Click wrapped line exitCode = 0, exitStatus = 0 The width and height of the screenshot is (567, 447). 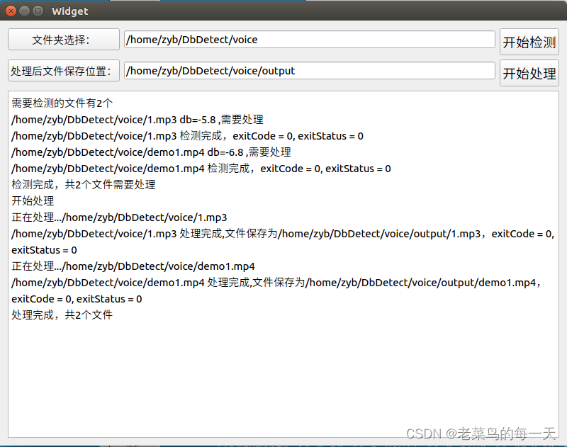point(77,299)
